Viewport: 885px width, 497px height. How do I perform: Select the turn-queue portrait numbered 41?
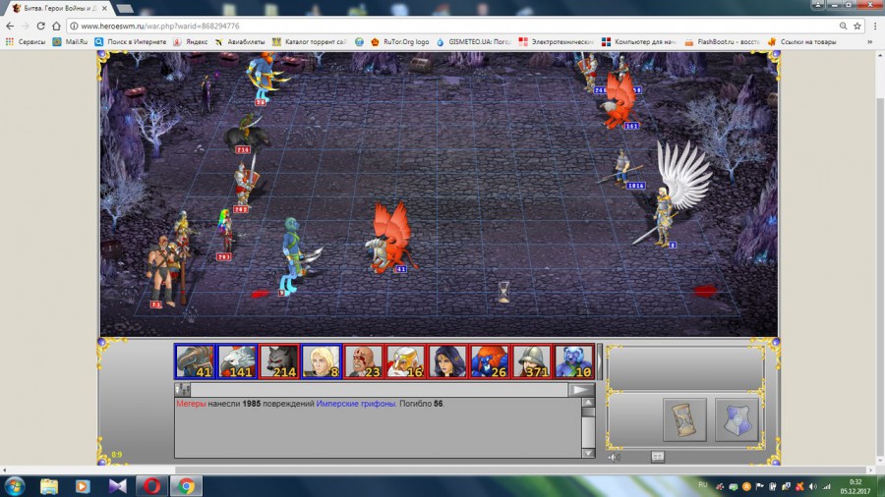[x=195, y=361]
